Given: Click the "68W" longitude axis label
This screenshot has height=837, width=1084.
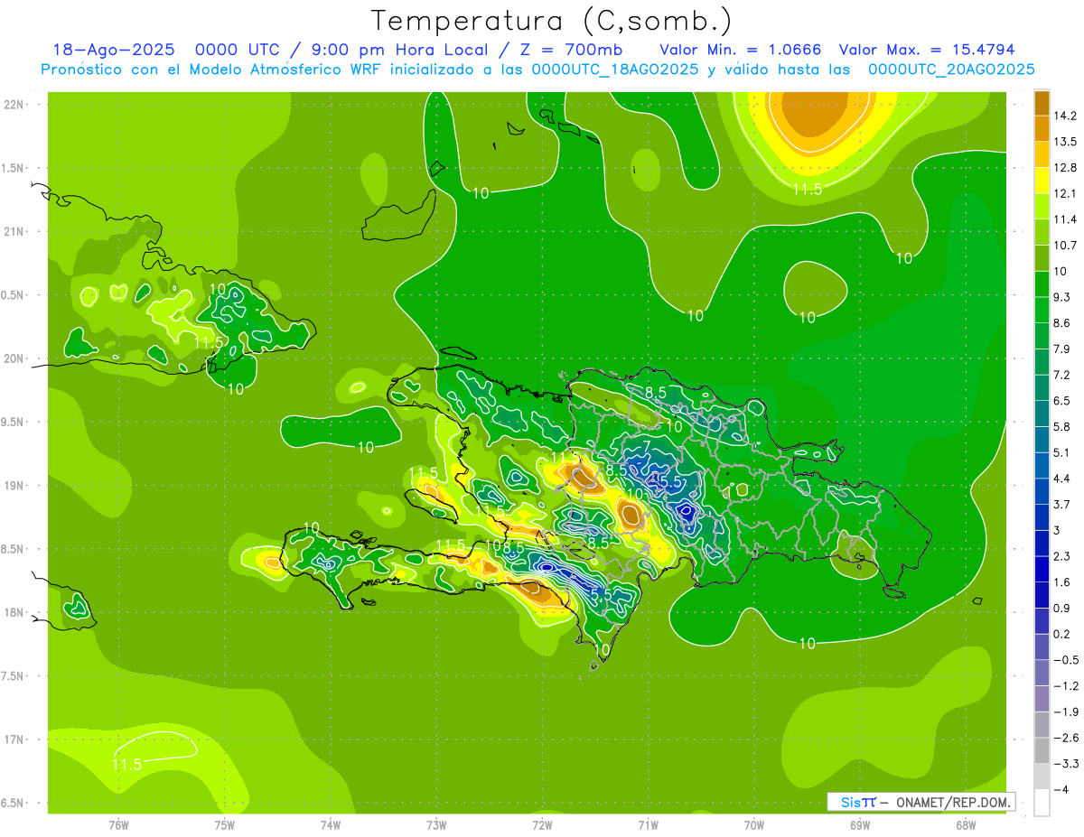Looking at the screenshot, I should click(x=966, y=825).
